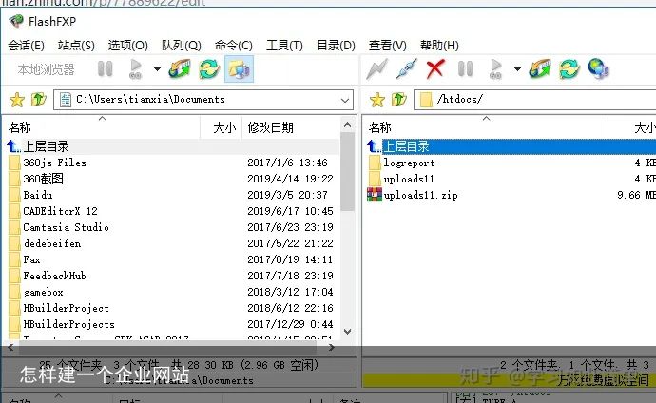Click the remote pane transfer folder icon
This screenshot has height=403, width=656.
(x=540, y=69)
